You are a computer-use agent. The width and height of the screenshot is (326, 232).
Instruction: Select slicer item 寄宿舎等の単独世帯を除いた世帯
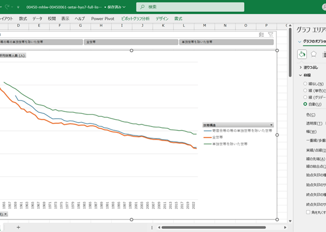(41, 42)
